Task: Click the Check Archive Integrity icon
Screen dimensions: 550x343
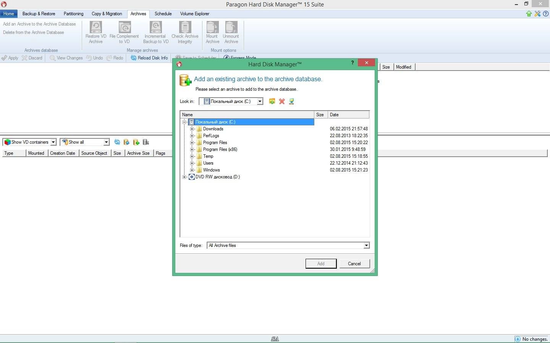Action: click(185, 27)
